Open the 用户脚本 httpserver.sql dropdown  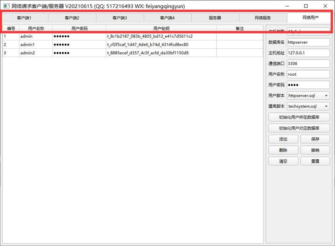308,96
